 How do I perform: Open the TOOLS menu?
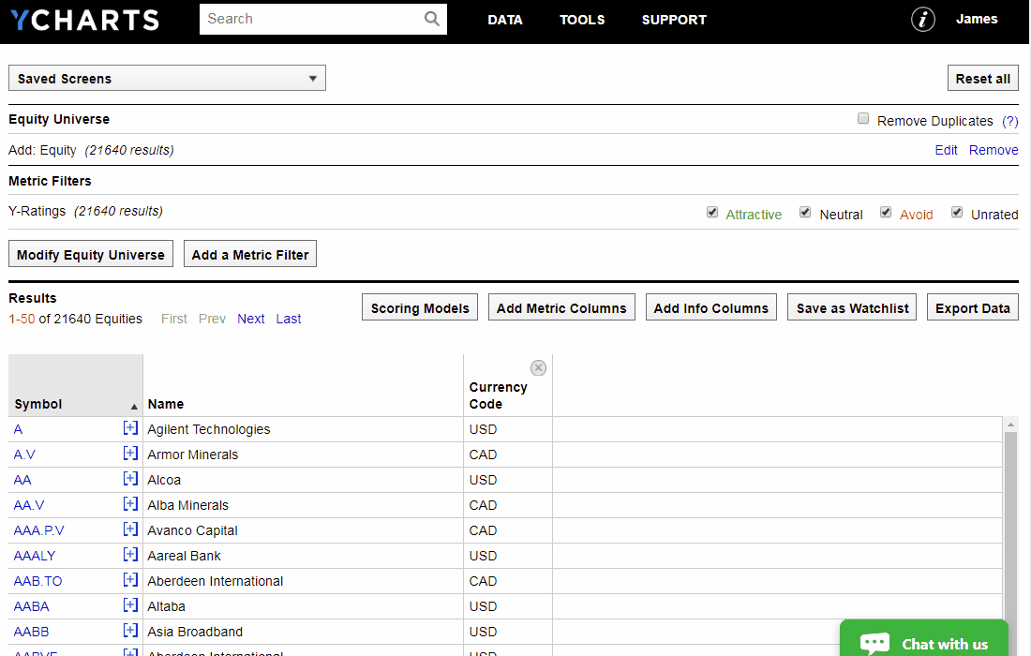582,20
